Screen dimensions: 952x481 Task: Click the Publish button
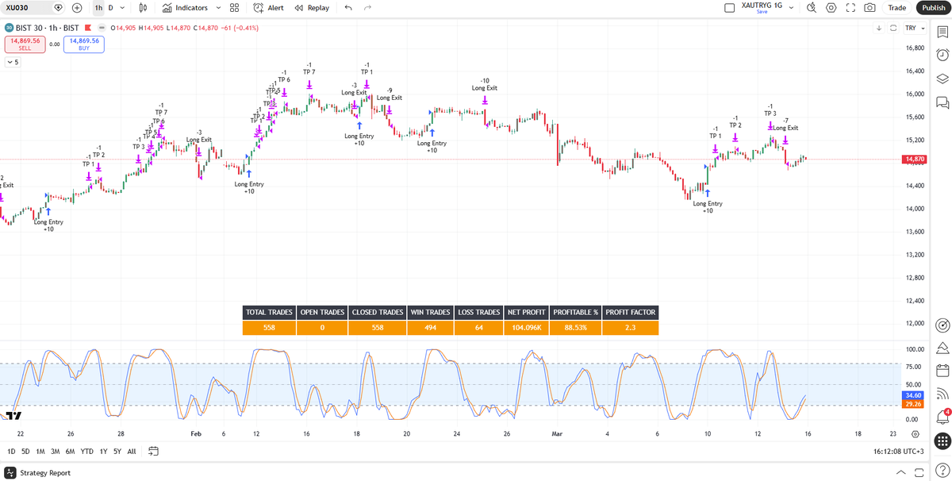(934, 7)
